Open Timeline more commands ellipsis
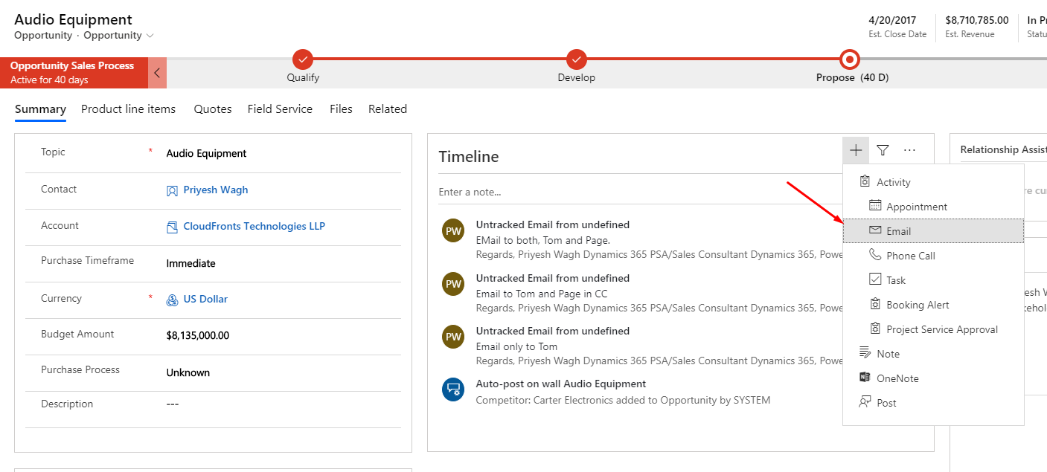Image resolution: width=1047 pixels, height=472 pixels. (x=909, y=149)
